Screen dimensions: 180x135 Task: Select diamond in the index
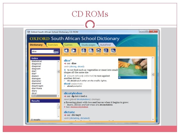pos(36,83)
